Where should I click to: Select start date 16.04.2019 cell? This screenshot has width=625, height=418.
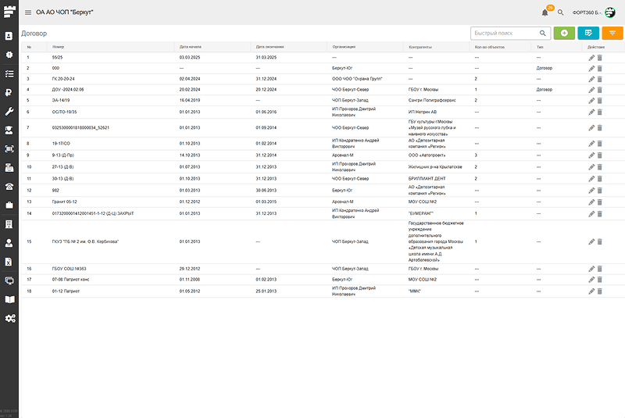coord(190,101)
